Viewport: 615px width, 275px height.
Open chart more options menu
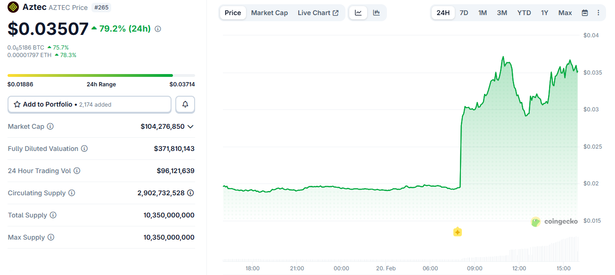[x=599, y=13]
